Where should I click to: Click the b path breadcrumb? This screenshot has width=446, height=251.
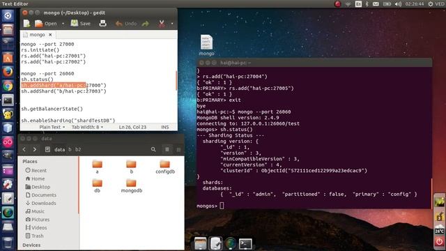click(x=70, y=149)
